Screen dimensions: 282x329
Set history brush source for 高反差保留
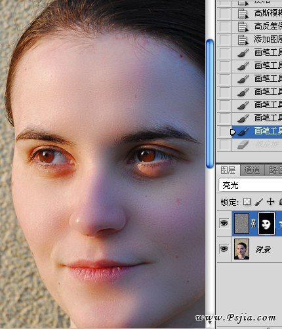(224, 27)
